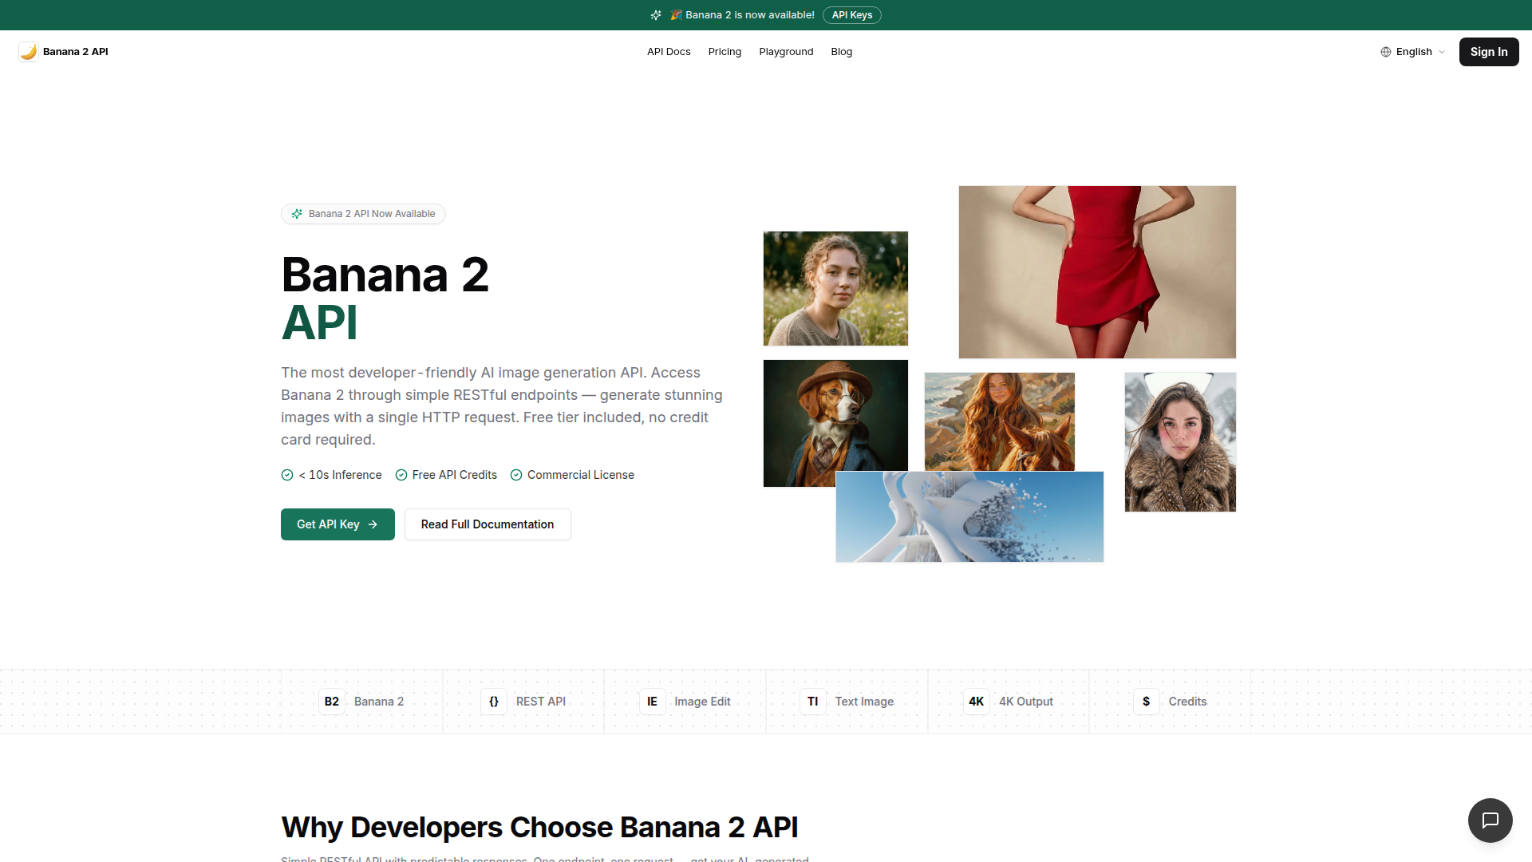Click the sparkle icon in the Now Available pill

(297, 214)
